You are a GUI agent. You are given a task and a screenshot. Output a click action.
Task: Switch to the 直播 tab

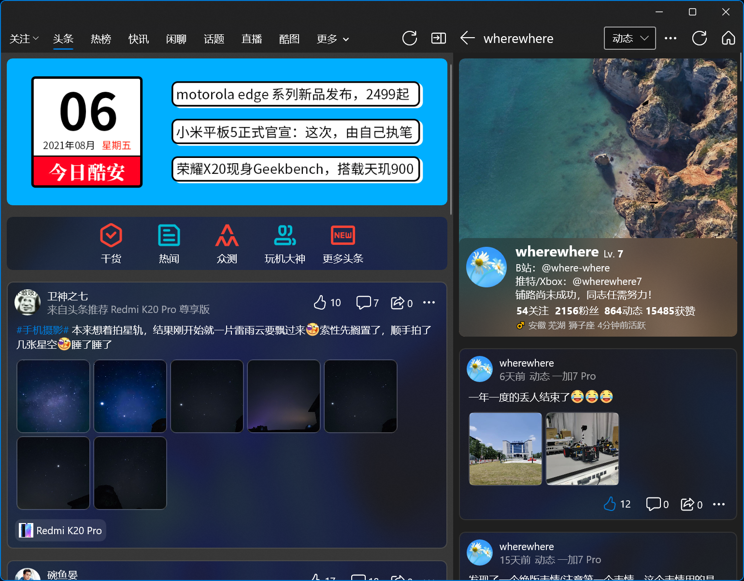pyautogui.click(x=252, y=39)
